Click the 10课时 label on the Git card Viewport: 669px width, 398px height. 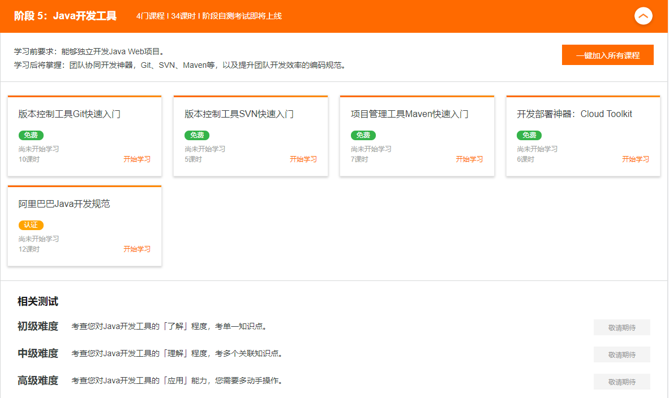point(29,159)
